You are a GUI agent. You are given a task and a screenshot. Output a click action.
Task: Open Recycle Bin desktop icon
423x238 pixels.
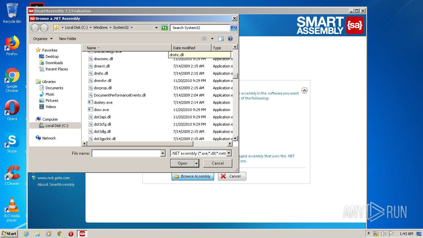(x=12, y=13)
